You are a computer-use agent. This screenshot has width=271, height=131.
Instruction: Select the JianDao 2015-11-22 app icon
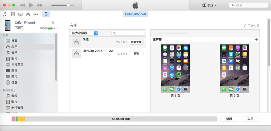77,53
